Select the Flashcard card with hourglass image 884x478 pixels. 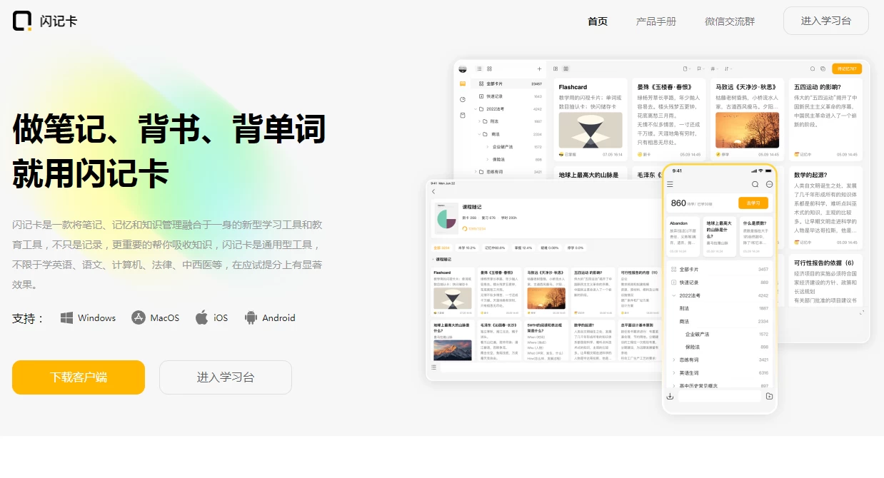590,118
